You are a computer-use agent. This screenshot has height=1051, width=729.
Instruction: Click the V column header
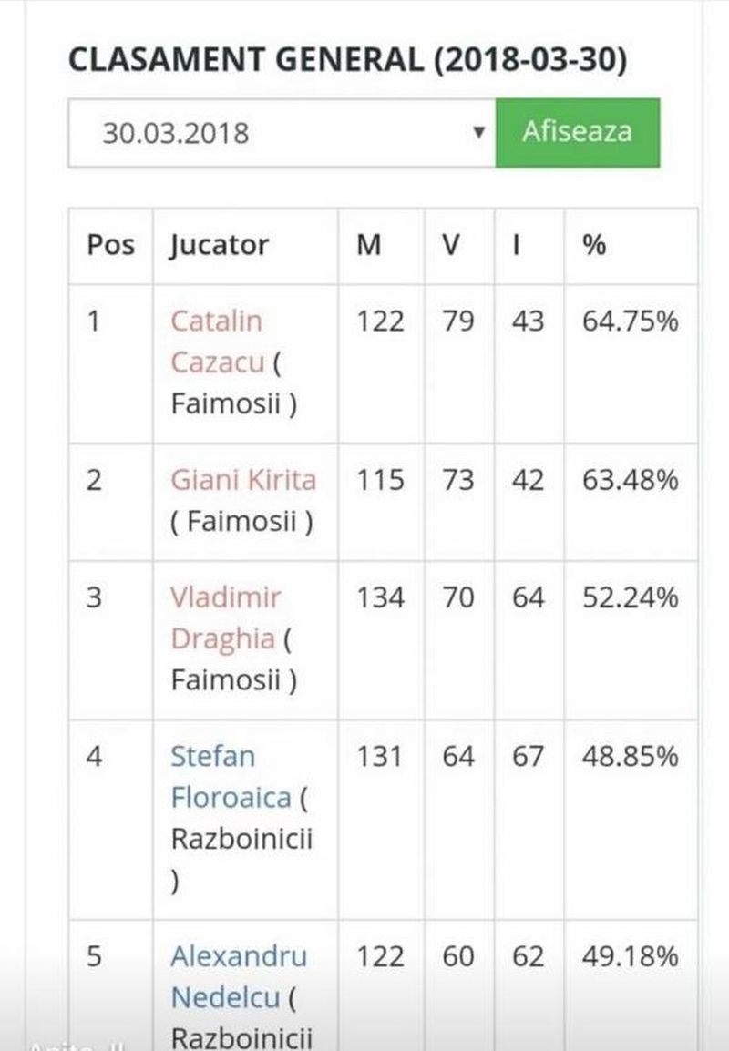(450, 245)
